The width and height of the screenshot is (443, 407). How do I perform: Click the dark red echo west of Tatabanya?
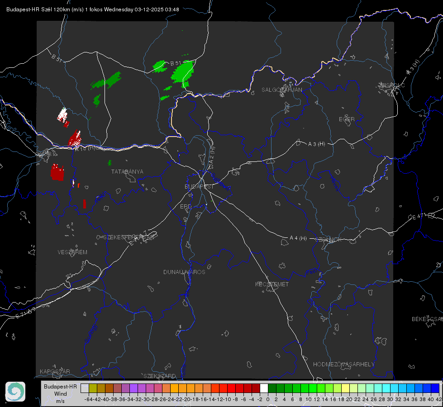57,172
